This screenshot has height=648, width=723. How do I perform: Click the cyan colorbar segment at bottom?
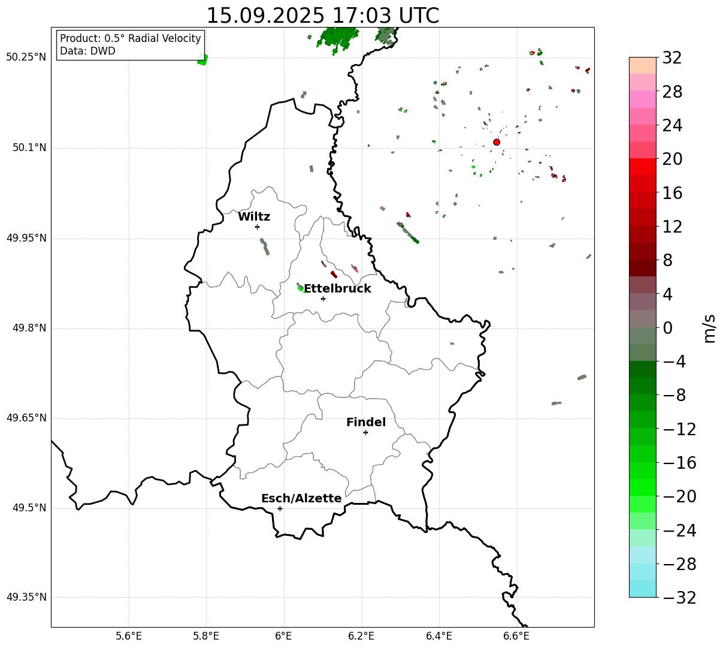point(643,589)
